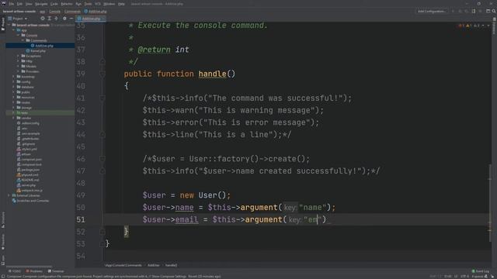Collapse the app folder in tree

[x=14, y=30]
